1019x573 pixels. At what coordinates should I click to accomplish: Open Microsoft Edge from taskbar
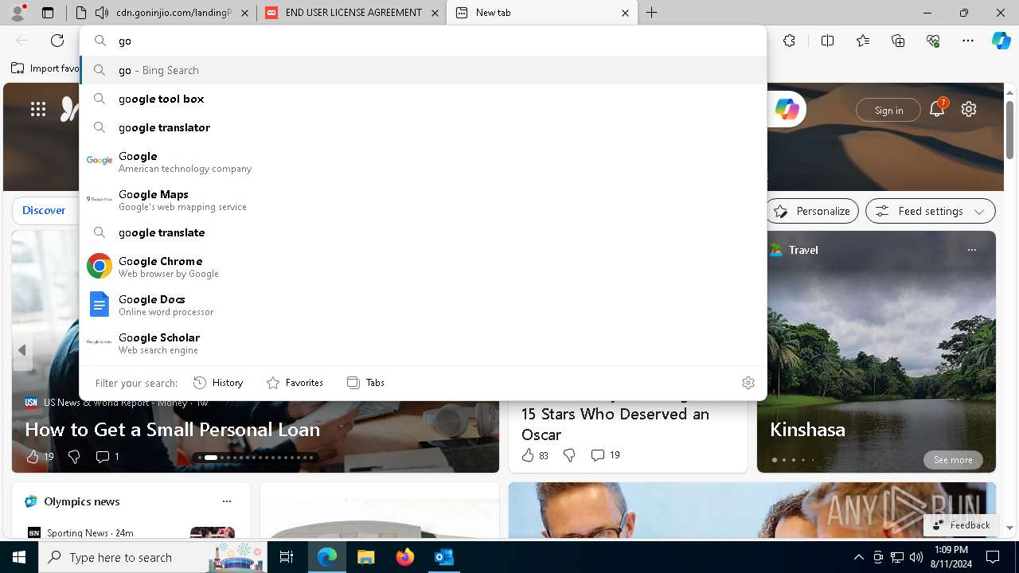click(x=327, y=557)
